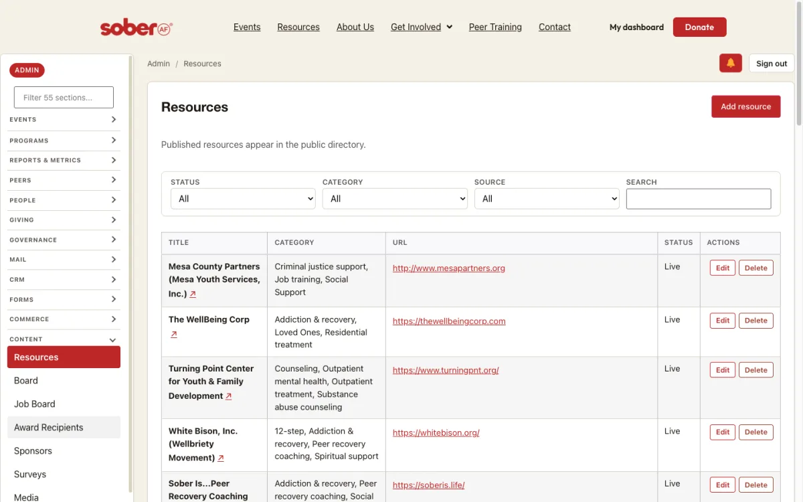Open About Us page
The image size is (803, 502).
[355, 27]
